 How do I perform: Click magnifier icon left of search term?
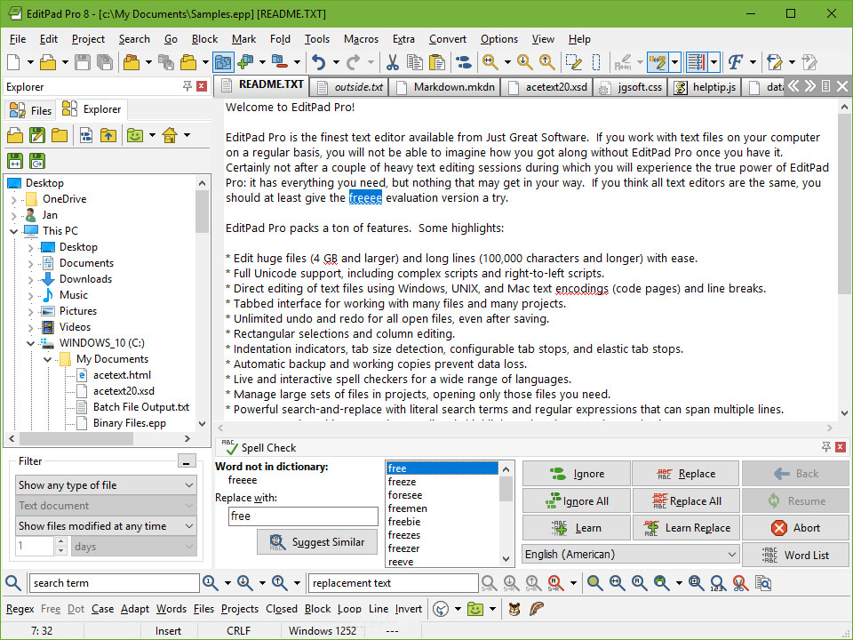[x=13, y=583]
